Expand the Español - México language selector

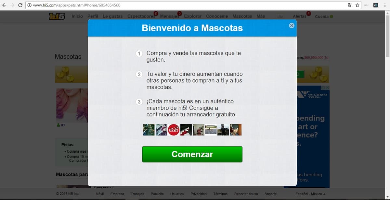coord(310,194)
